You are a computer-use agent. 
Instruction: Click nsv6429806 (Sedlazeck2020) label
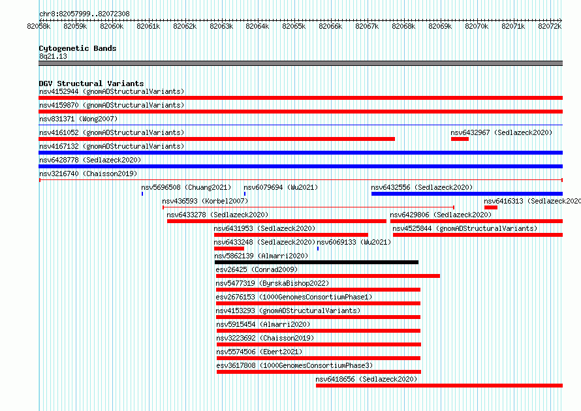click(x=441, y=215)
